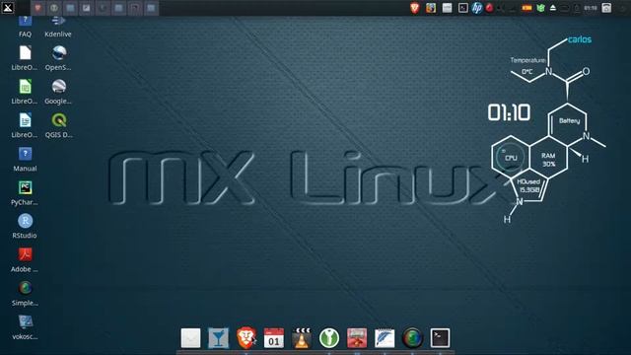Open the red app icon in the dock

tap(357, 337)
